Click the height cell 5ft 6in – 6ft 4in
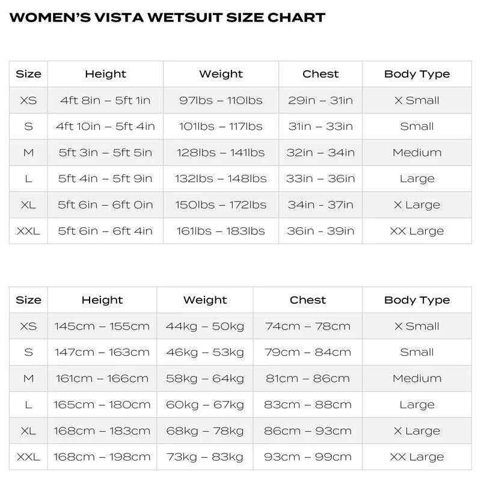481x481 pixels. pyautogui.click(x=105, y=231)
